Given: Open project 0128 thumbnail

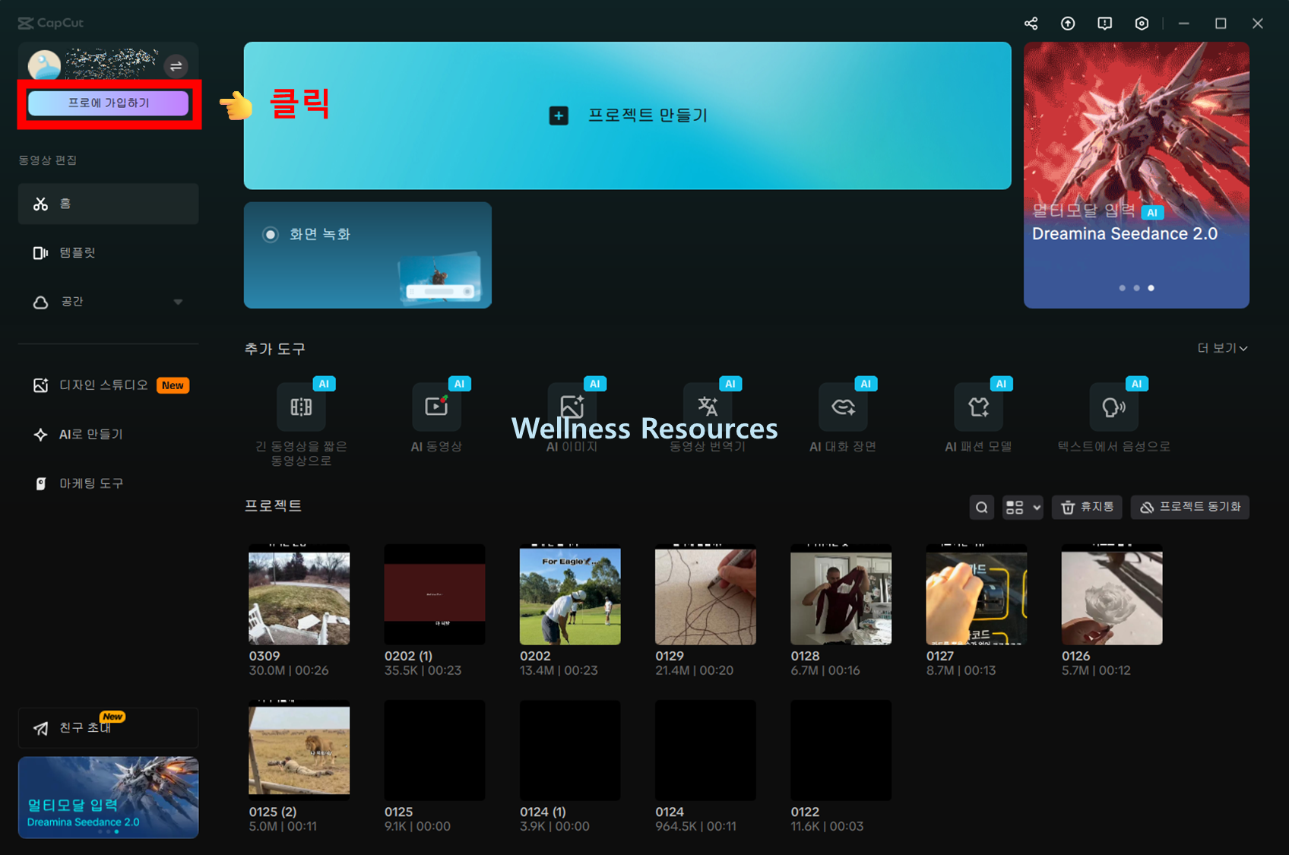Looking at the screenshot, I should pyautogui.click(x=841, y=594).
